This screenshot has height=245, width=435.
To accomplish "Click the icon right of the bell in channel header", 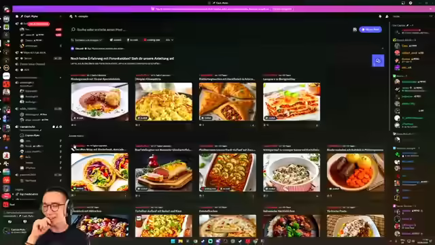I will coord(387,16).
